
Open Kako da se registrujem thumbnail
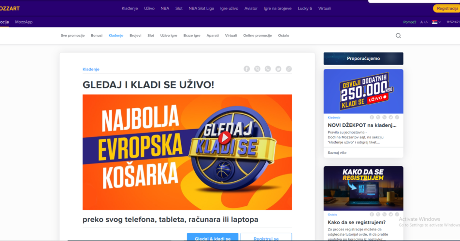(363, 188)
